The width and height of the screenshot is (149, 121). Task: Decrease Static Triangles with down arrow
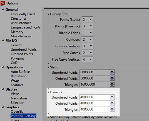[112, 86]
